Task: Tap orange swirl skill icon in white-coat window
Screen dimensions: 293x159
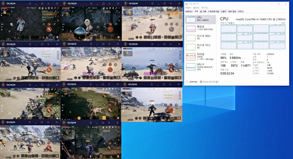Action: click(49, 24)
